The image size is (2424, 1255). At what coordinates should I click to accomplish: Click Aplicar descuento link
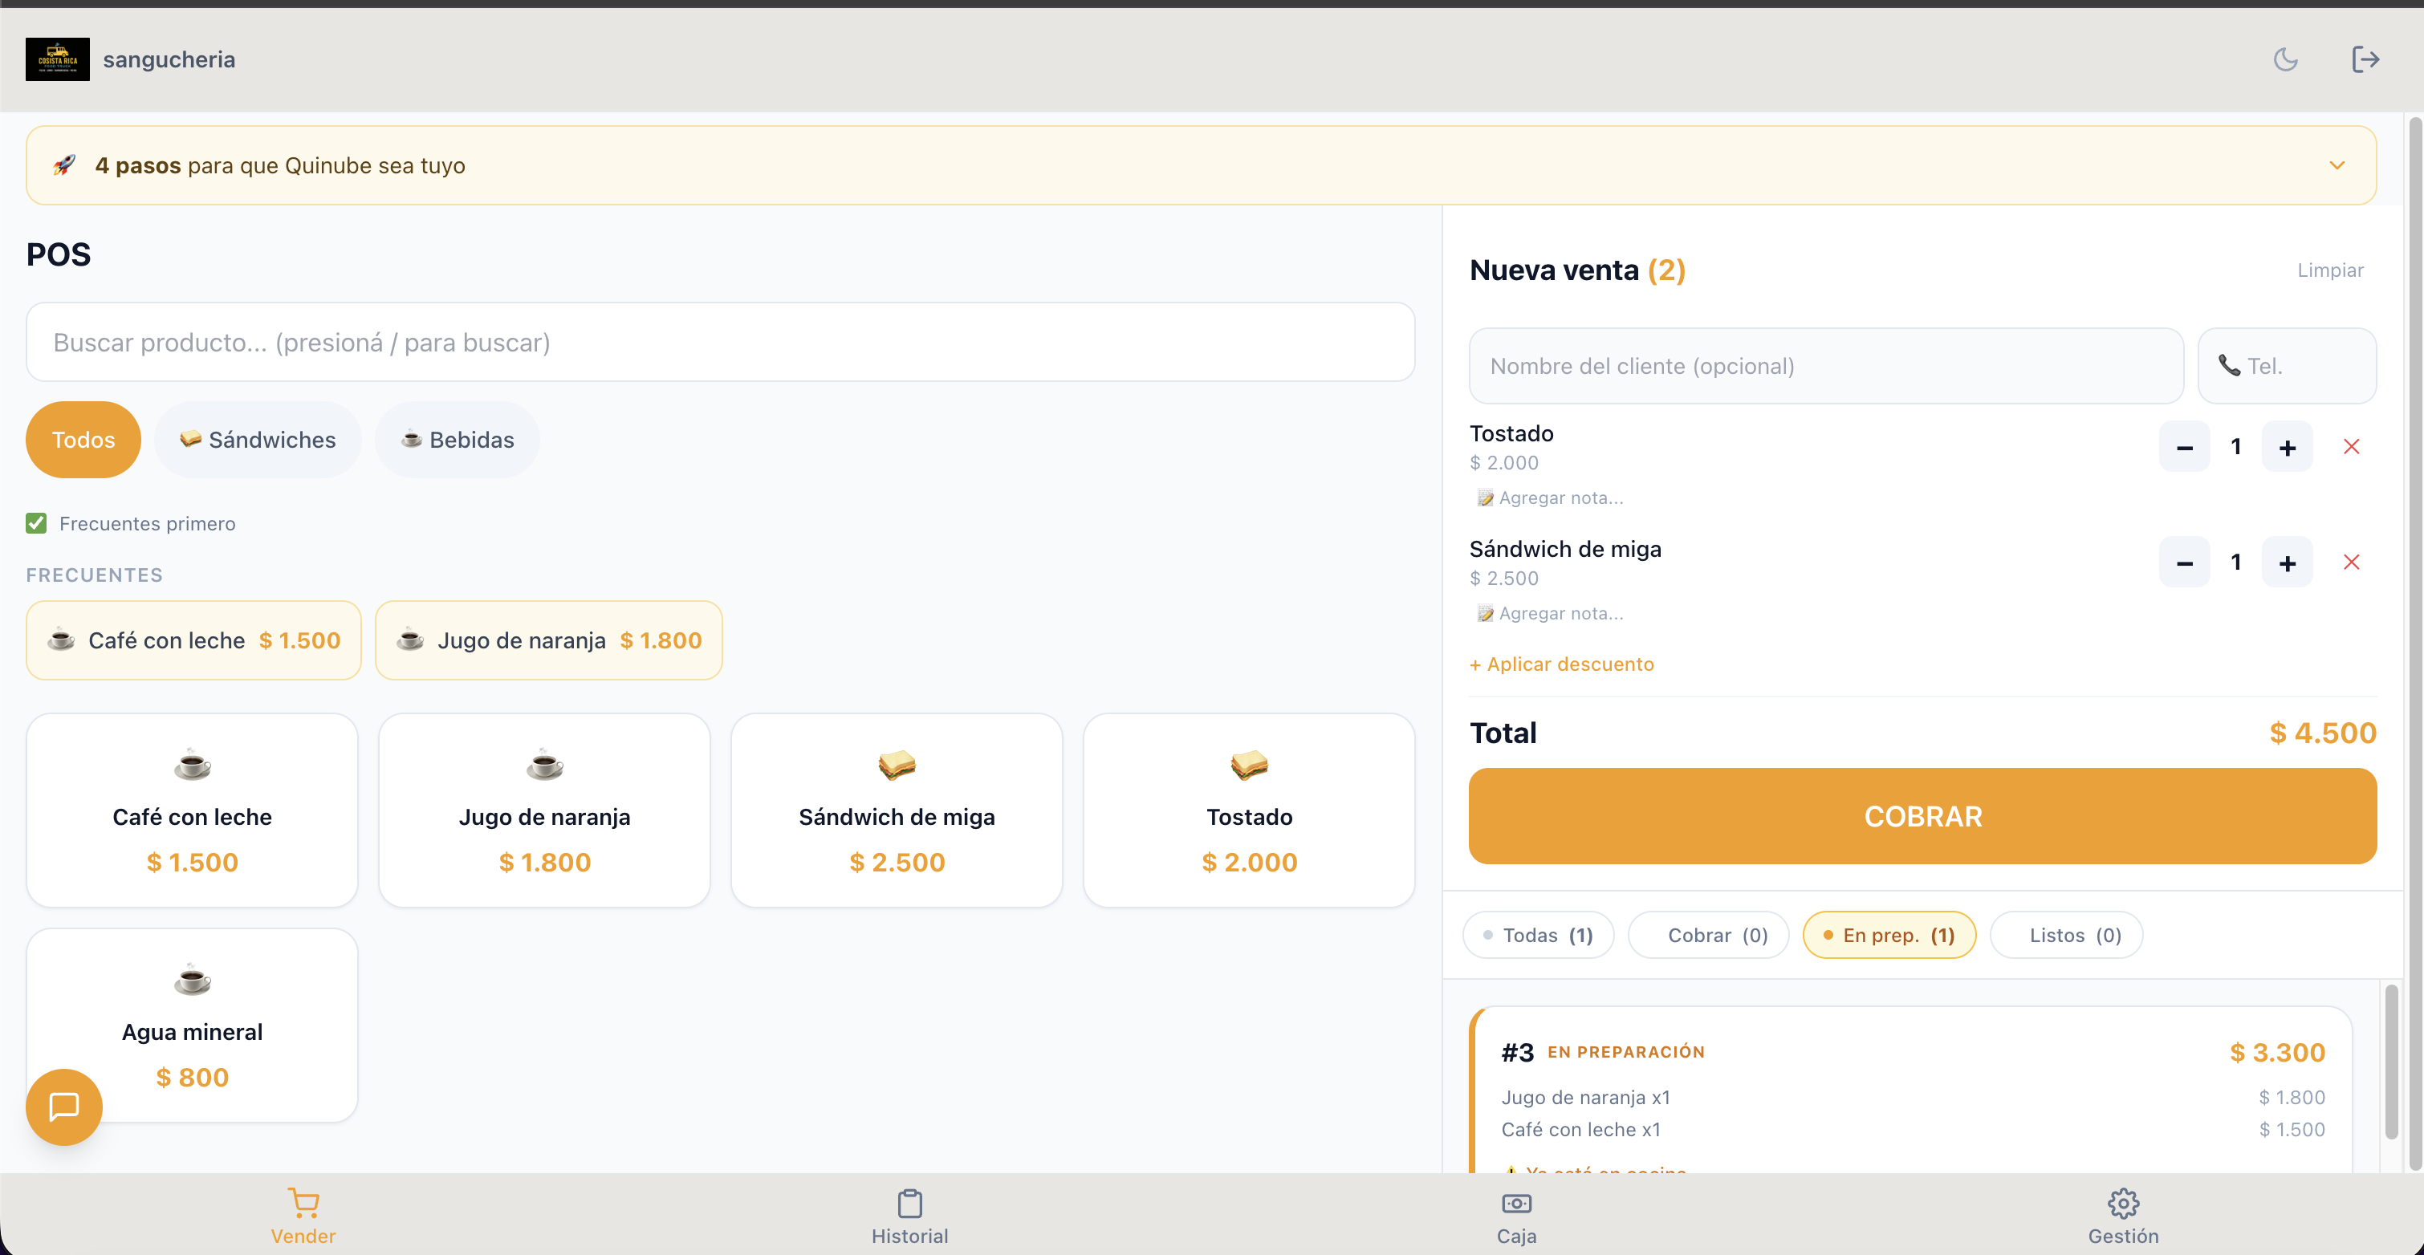click(x=1561, y=664)
